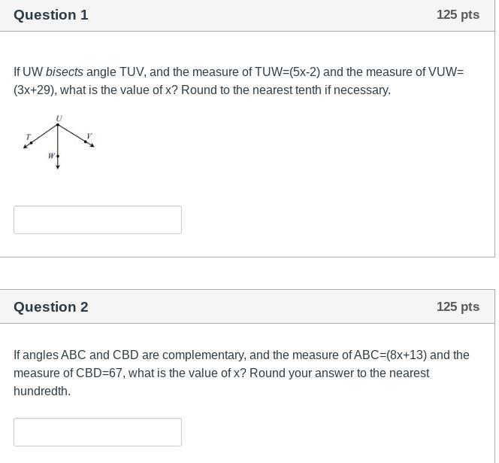Click the Question 1 heading
The height and width of the screenshot is (463, 499).
[51, 15]
